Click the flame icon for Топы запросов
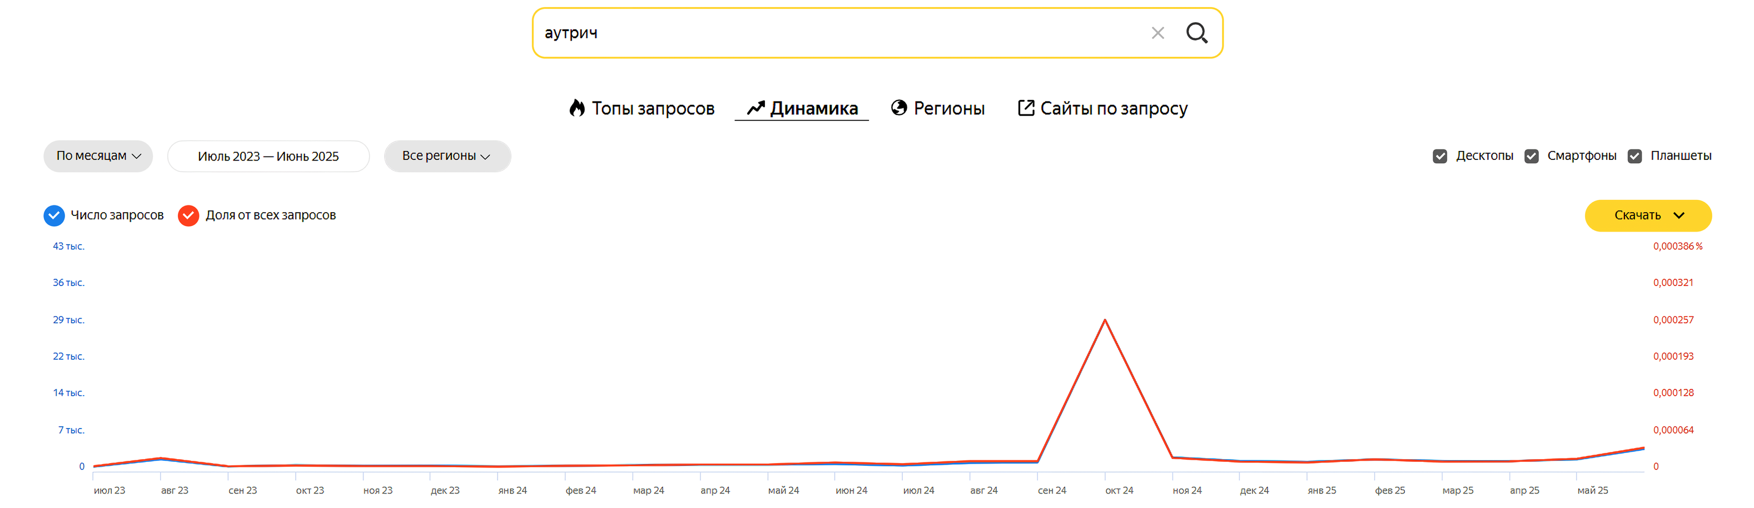Viewport: 1754px width, 508px height. [577, 108]
